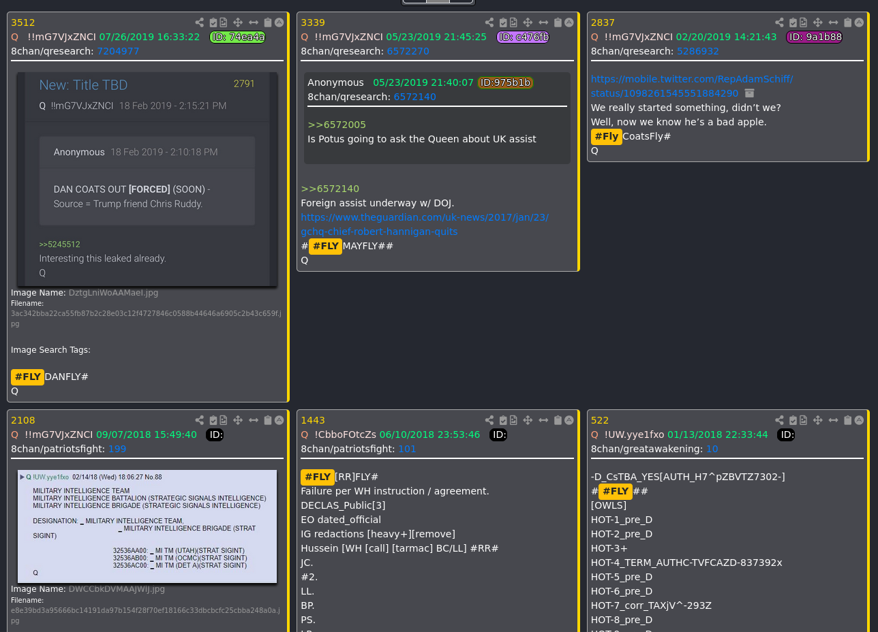Image resolution: width=878 pixels, height=632 pixels.
Task: Collapse post 2837 with the up-arrow circle
Action: tap(859, 22)
